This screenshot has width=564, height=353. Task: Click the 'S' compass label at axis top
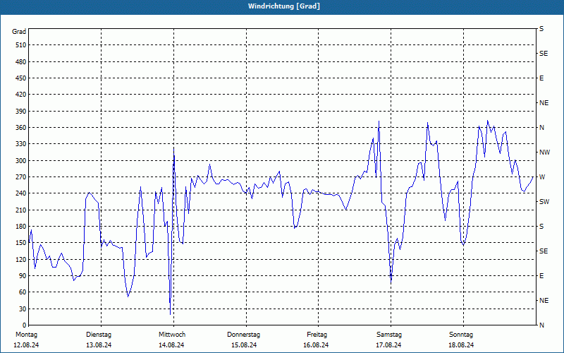[541, 29]
